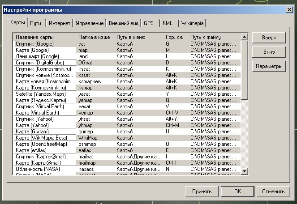297x204 pixels.
Task: Switch to the Пути tab
Action: 37,23
